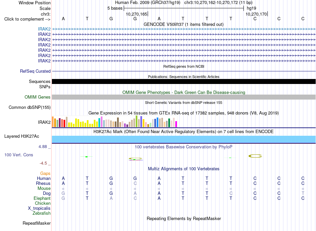Click the magenta last bar in GTEx chart
Viewport: 316px width, 231px height.
(x=176, y=124)
